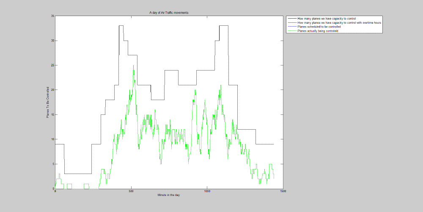
Task: Click the x-axis tick label '500'
Action: pos(131,191)
